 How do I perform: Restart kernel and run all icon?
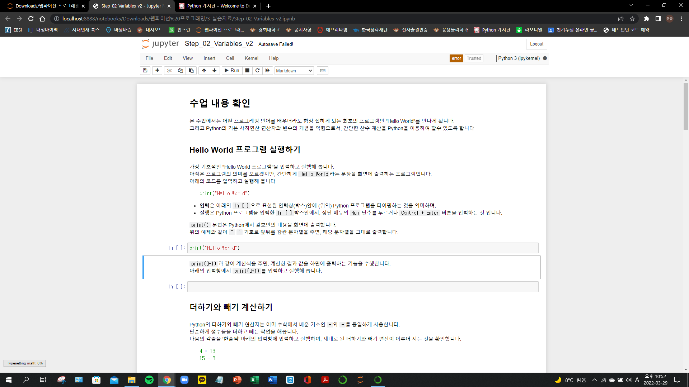[x=268, y=71]
